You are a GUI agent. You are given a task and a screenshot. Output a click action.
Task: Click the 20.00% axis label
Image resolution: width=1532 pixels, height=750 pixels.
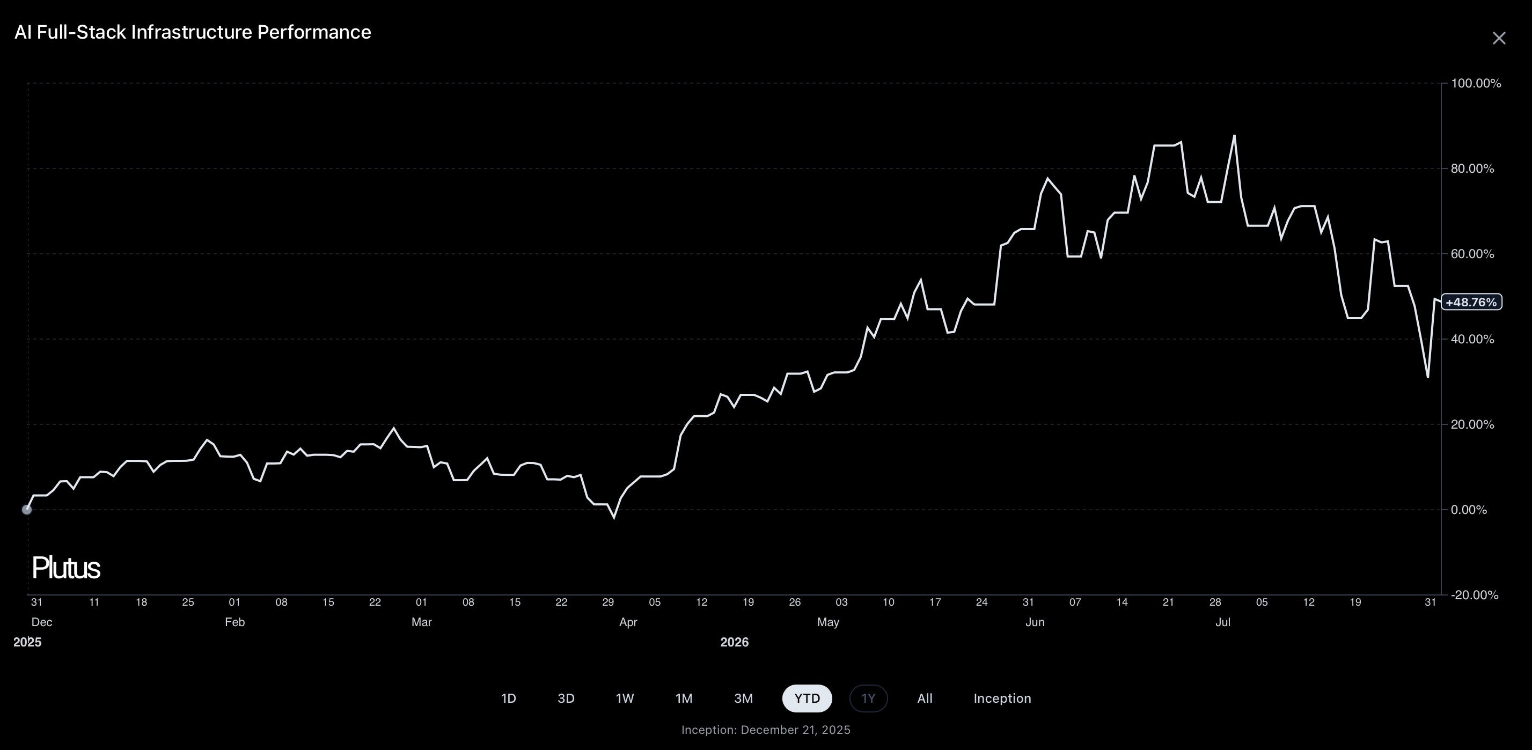point(1472,425)
